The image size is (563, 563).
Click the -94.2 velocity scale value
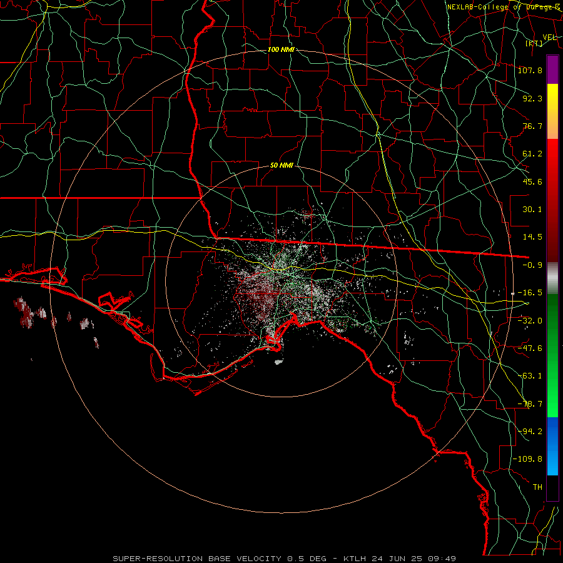(530, 432)
